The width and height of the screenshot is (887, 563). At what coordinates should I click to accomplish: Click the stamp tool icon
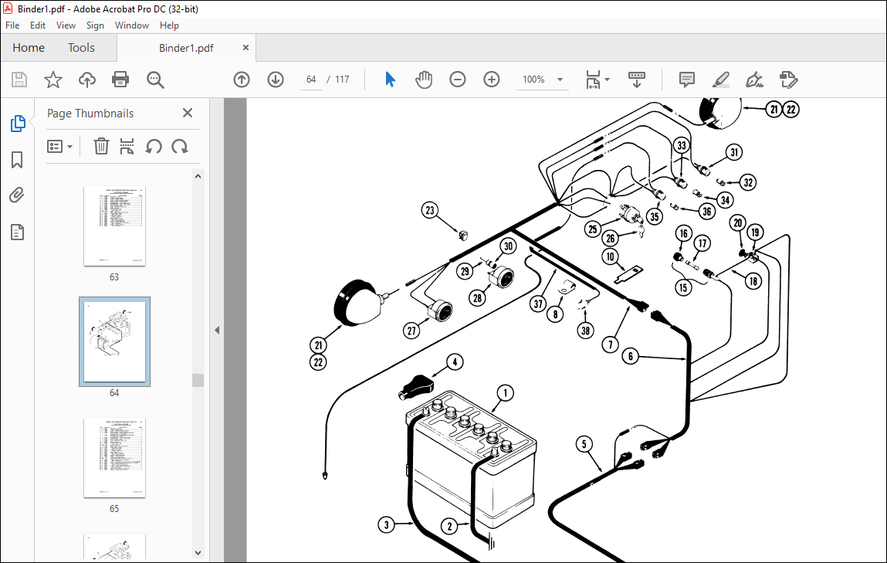click(x=788, y=80)
